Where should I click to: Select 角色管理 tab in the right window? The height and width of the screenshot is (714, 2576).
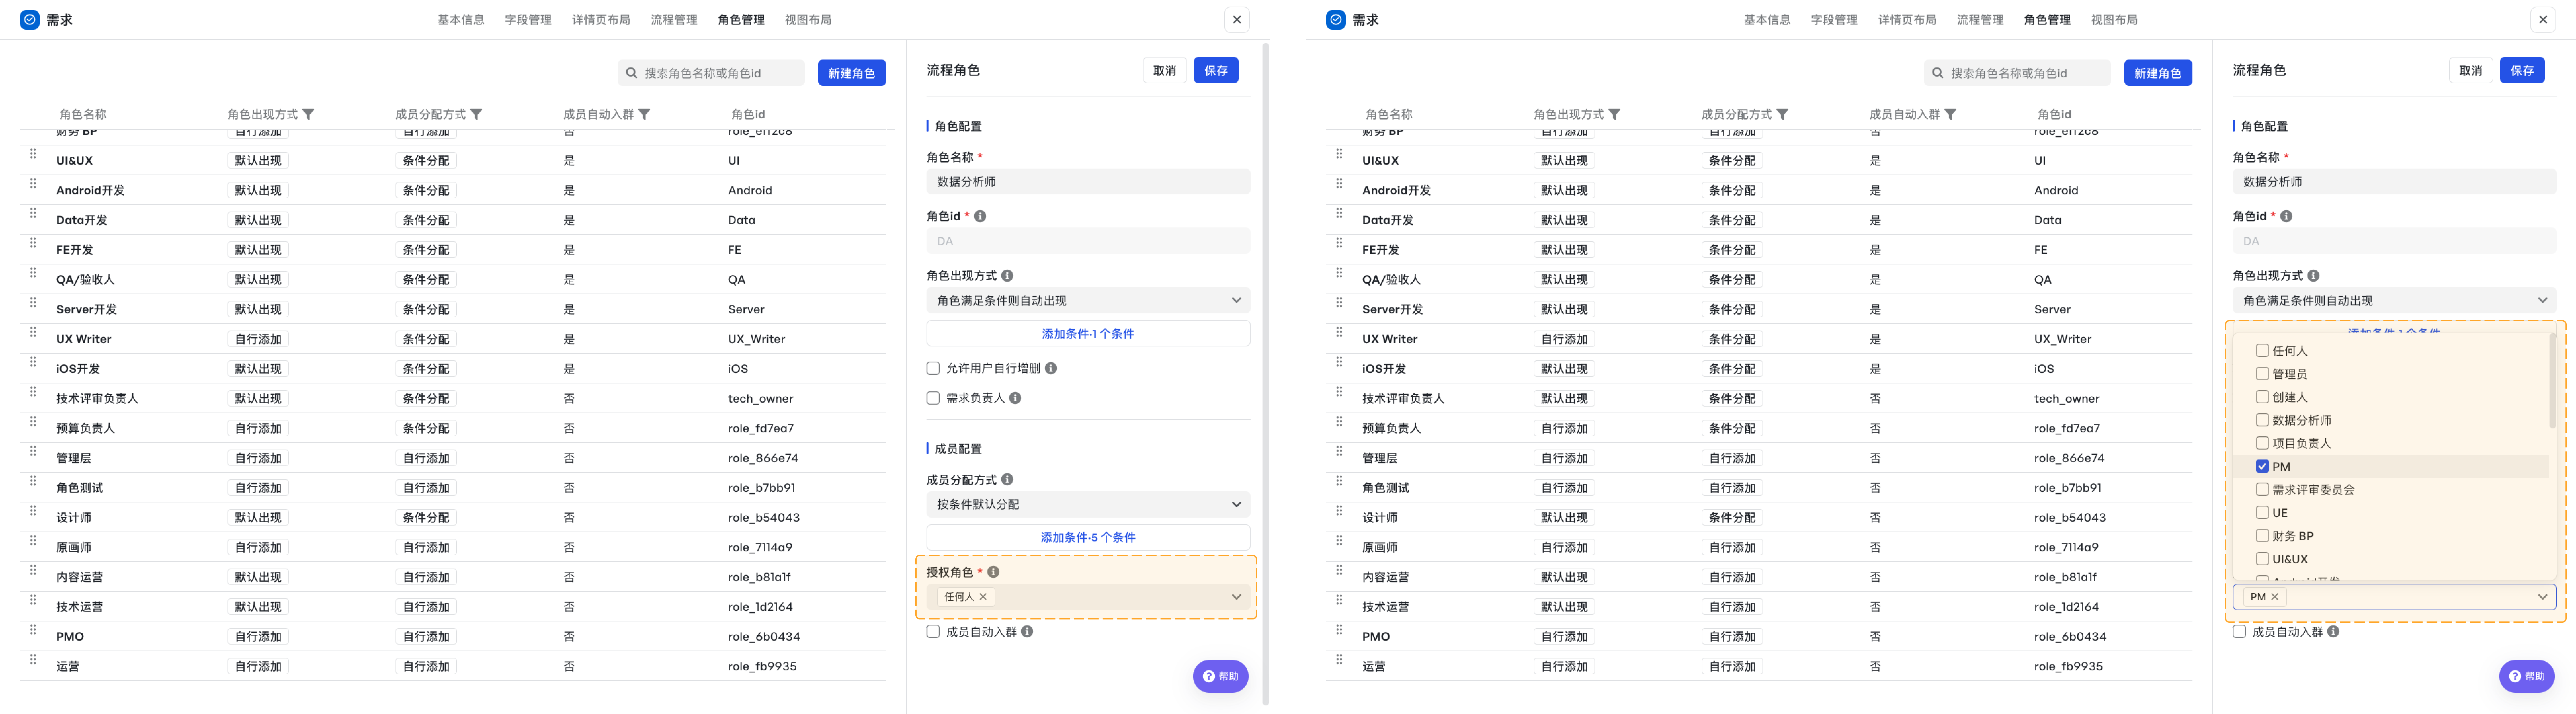pyautogui.click(x=2047, y=20)
